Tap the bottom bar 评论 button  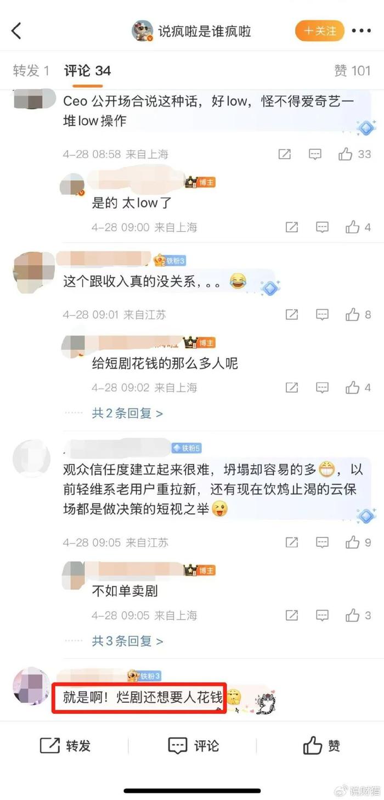click(x=193, y=746)
